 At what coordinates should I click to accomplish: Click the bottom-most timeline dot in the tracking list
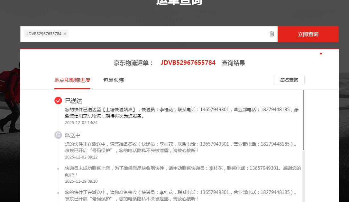pos(58,193)
